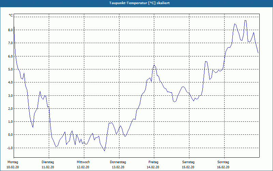Screen dimensions: 273x171
Task: Click the 5,0 y-axis label
Action: coord(11,69)
